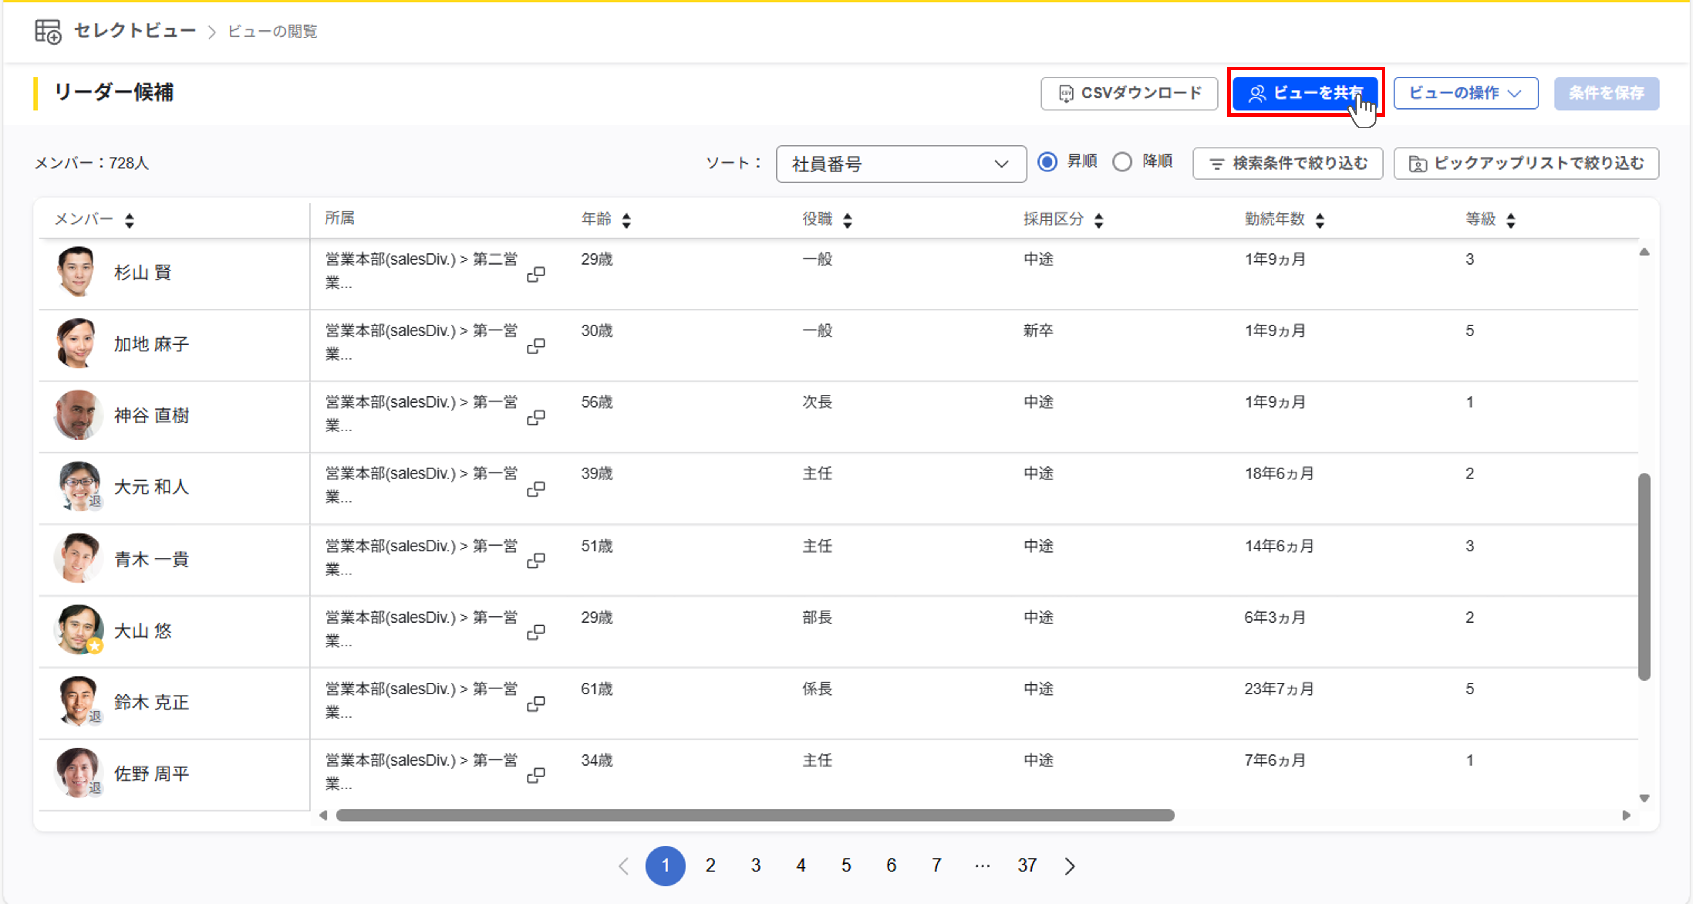
Task: Click the Select View table icon
Action: [48, 31]
